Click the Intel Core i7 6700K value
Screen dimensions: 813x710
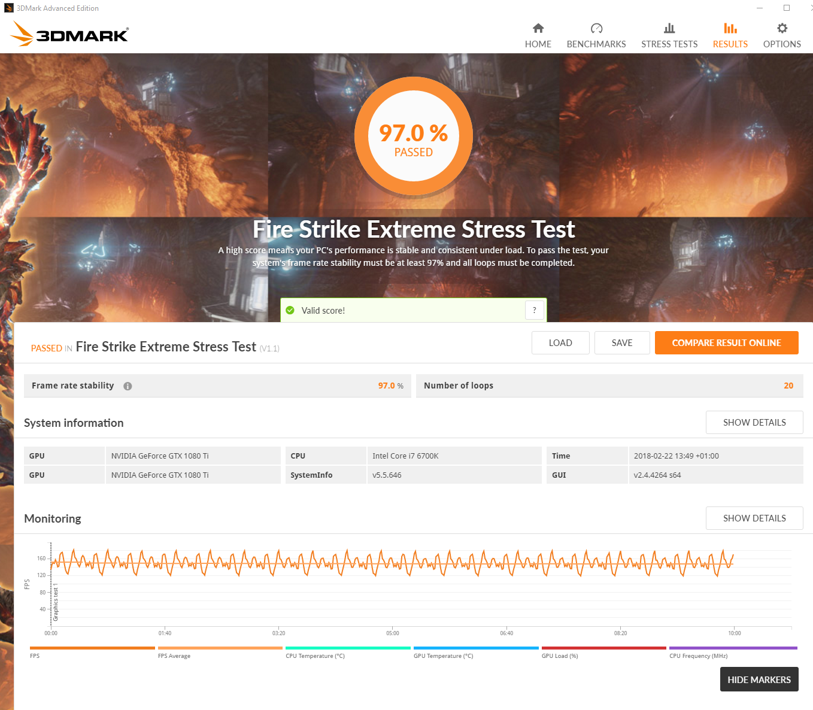405,456
